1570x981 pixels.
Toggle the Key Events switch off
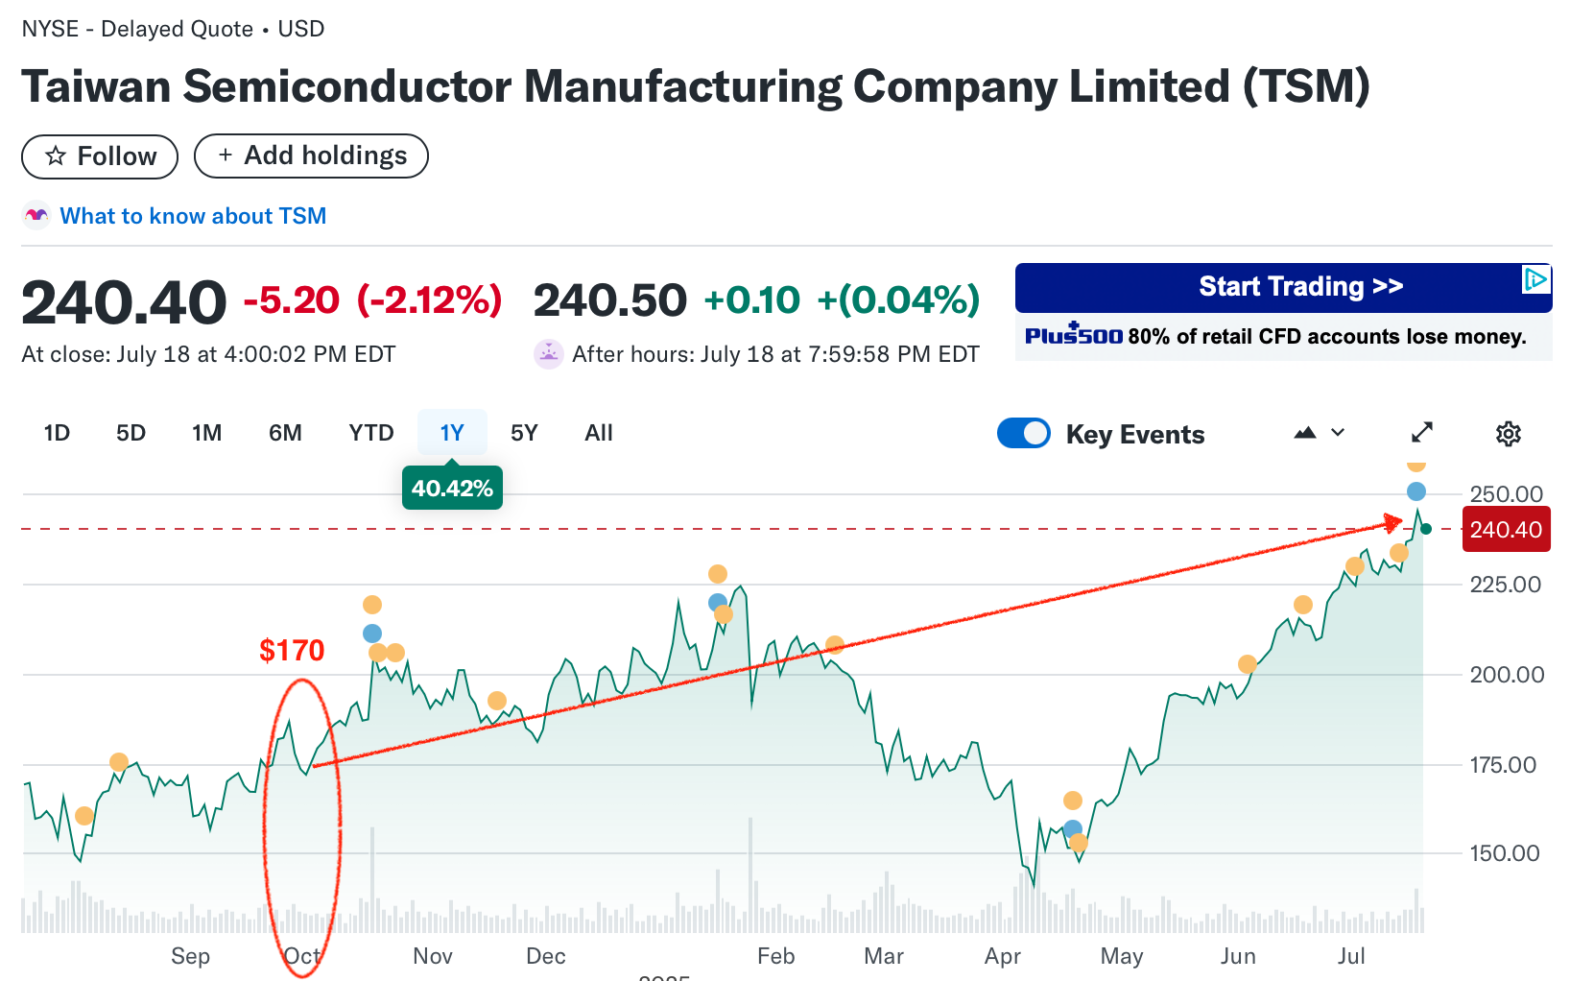pos(1024,434)
